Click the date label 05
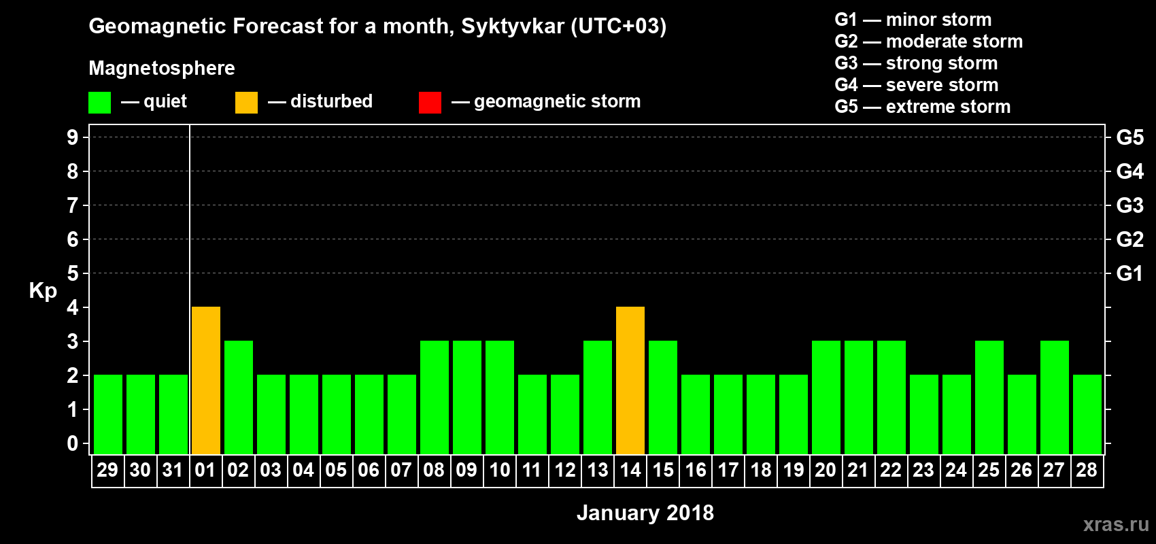 (x=336, y=470)
